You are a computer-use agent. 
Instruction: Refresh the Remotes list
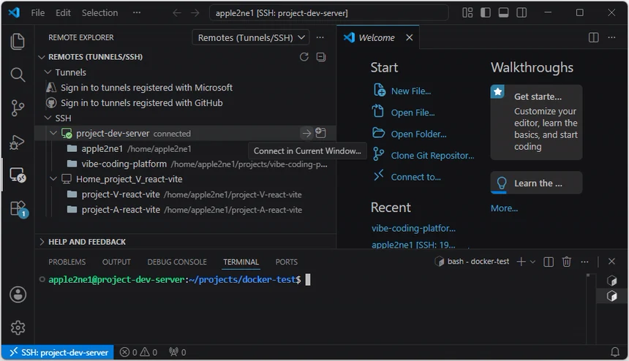pos(304,57)
